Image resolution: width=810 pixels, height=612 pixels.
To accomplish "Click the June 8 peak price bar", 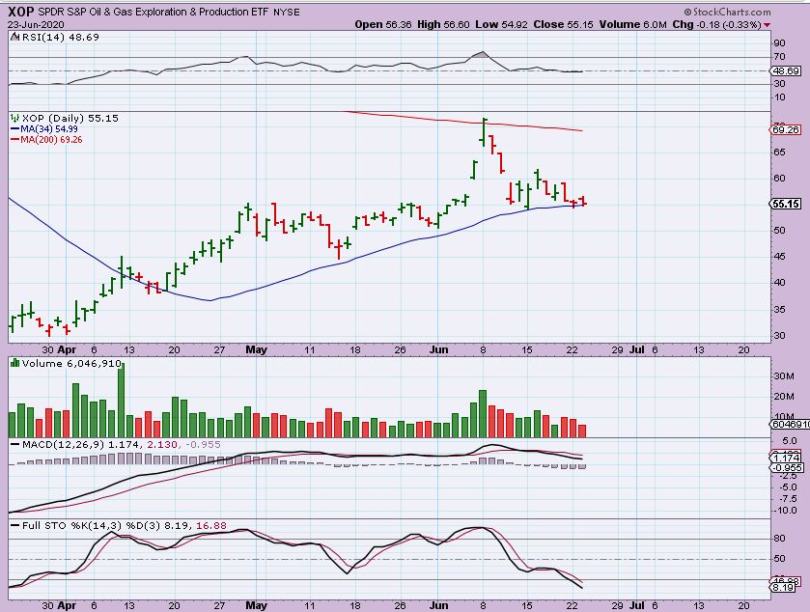I will [484, 132].
